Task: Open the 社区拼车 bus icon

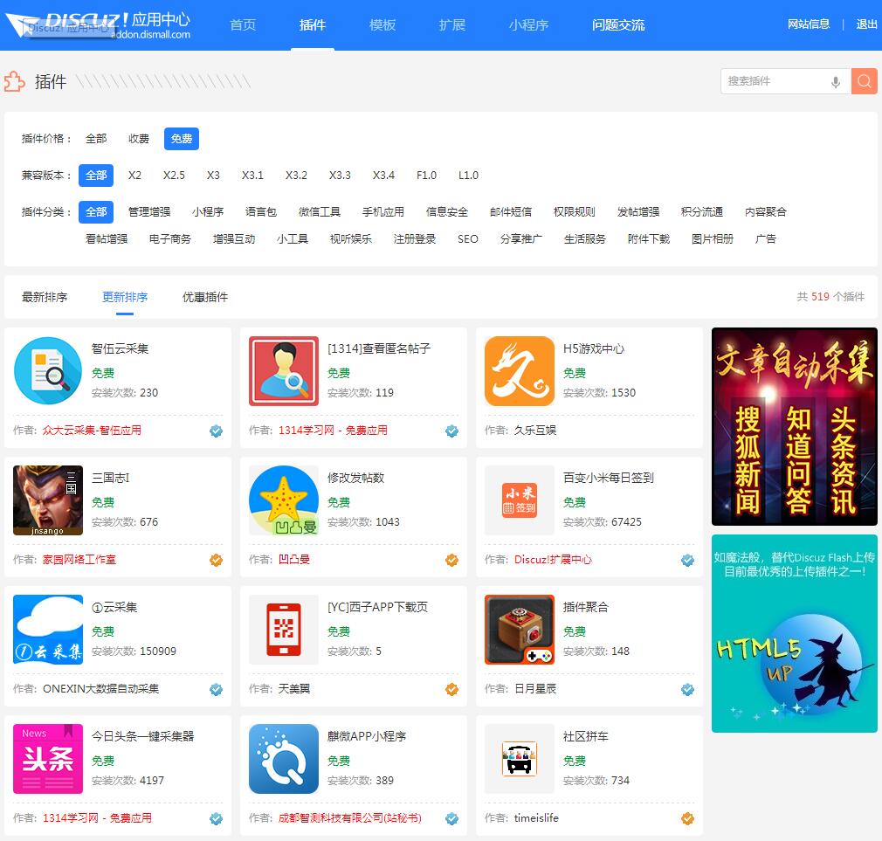Action: tap(520, 759)
